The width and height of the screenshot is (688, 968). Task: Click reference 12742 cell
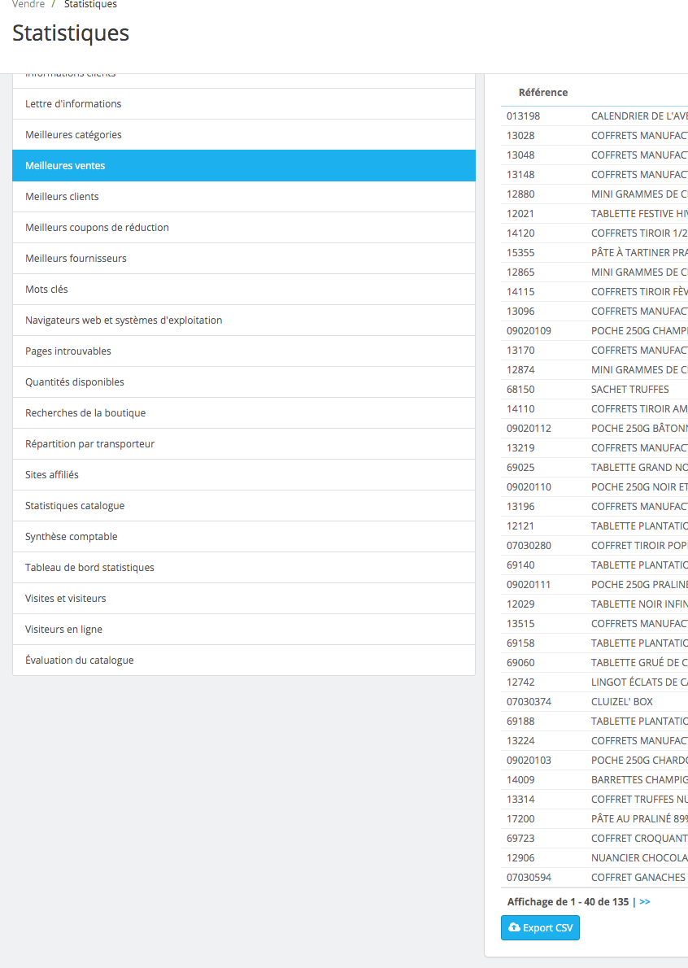point(520,682)
